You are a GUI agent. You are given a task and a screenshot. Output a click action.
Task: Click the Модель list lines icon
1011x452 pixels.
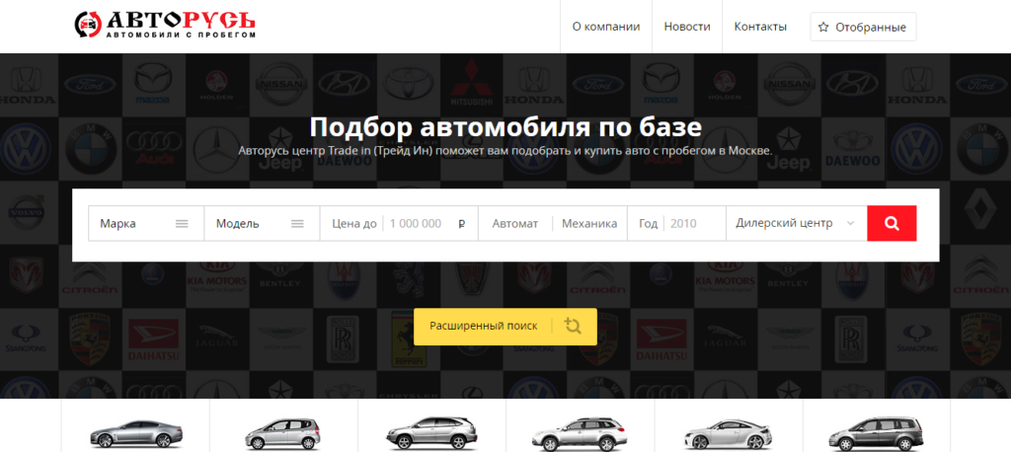297,224
